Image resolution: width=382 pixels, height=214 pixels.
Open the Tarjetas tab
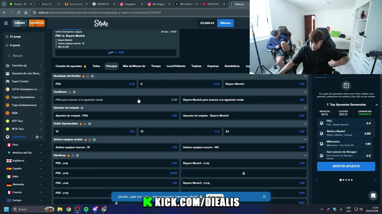click(x=196, y=66)
